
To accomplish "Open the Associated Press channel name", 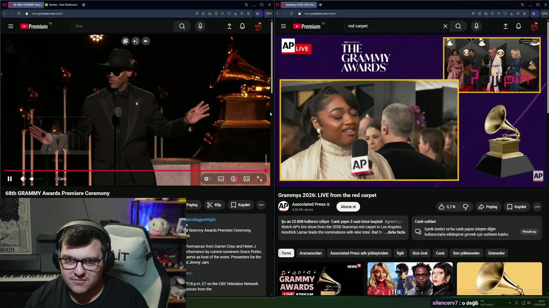I will (x=308, y=204).
